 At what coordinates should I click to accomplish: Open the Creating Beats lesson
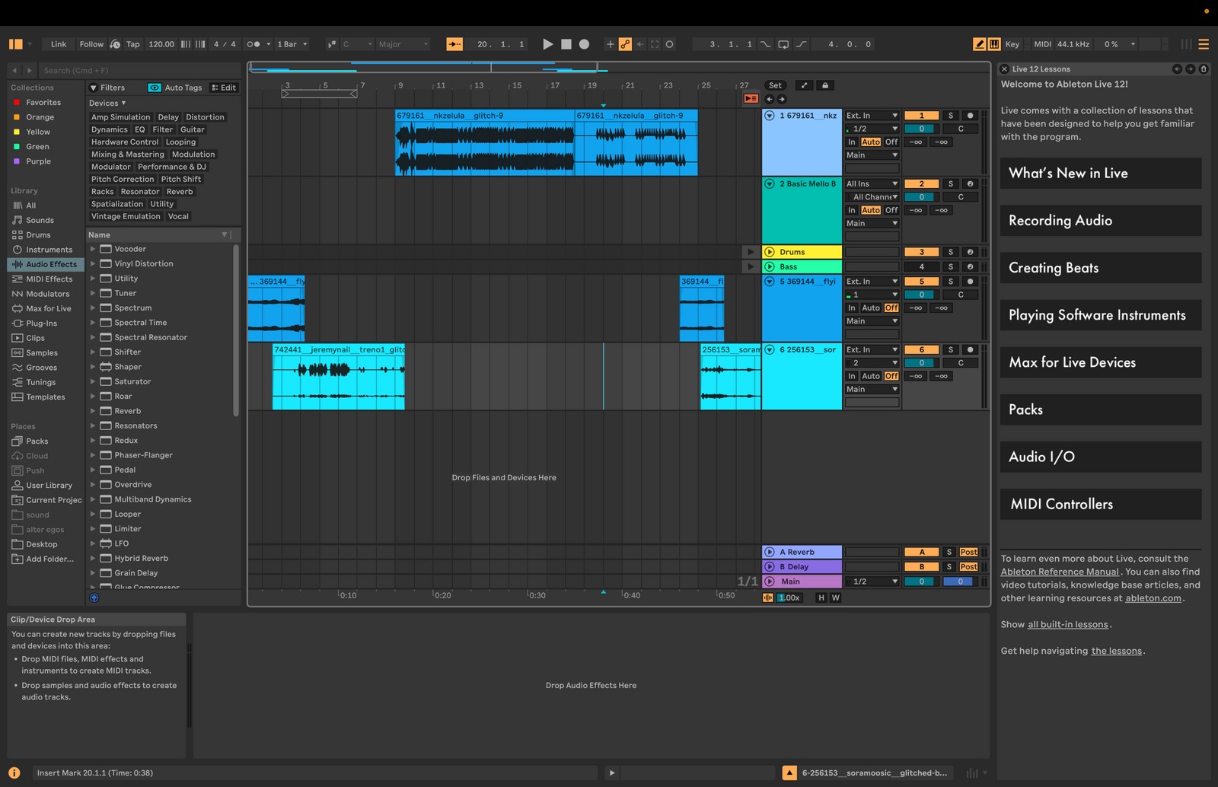pos(1101,268)
